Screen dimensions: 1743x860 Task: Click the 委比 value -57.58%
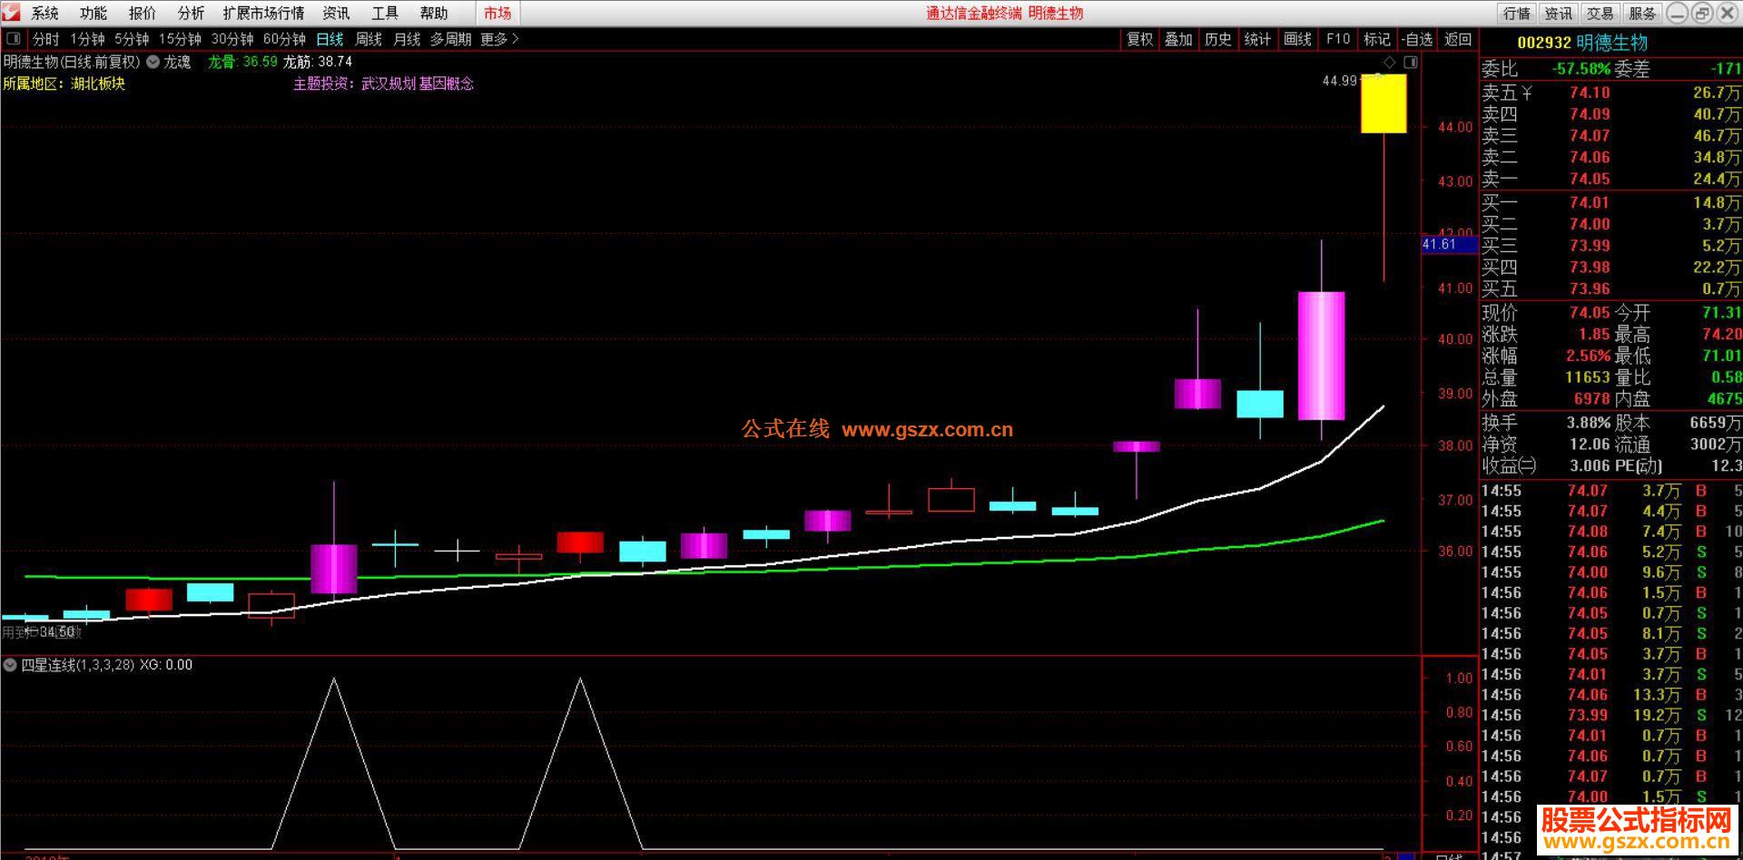1581,69
